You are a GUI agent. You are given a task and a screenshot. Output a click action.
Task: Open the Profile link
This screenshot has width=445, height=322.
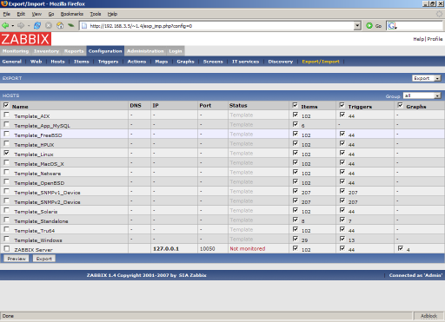(435, 39)
